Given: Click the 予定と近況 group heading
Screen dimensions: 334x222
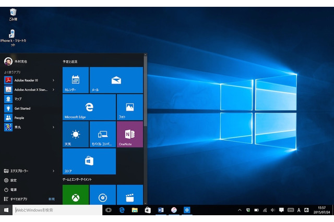Looking at the screenshot, I should coord(70,61).
